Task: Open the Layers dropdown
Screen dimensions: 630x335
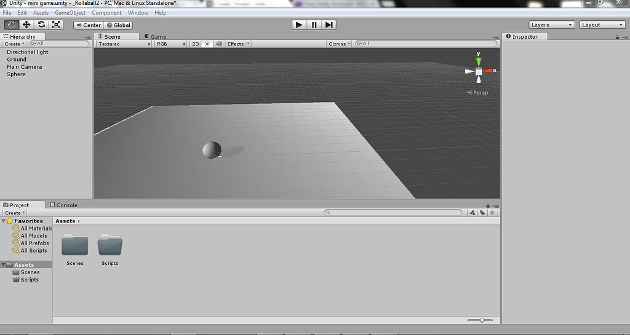Action: tap(551, 25)
